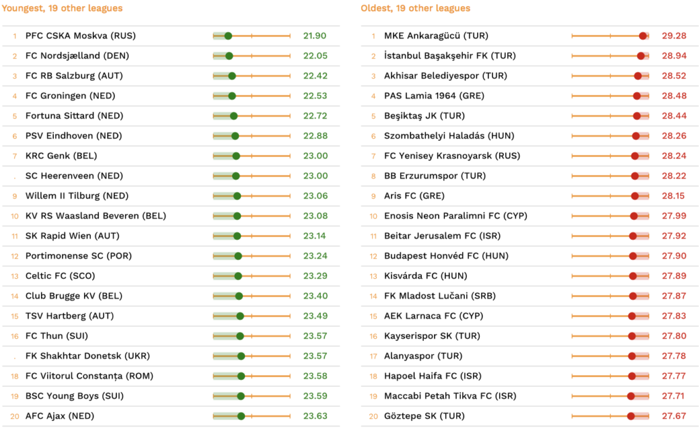Click green age marker for AFC Ajax
Screen dimensions: 699x429
coord(241,417)
